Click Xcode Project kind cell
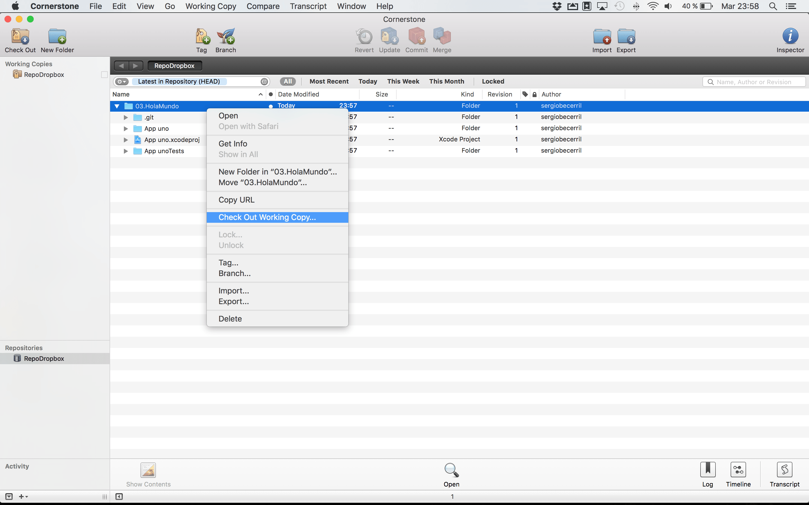809x505 pixels. [459, 139]
